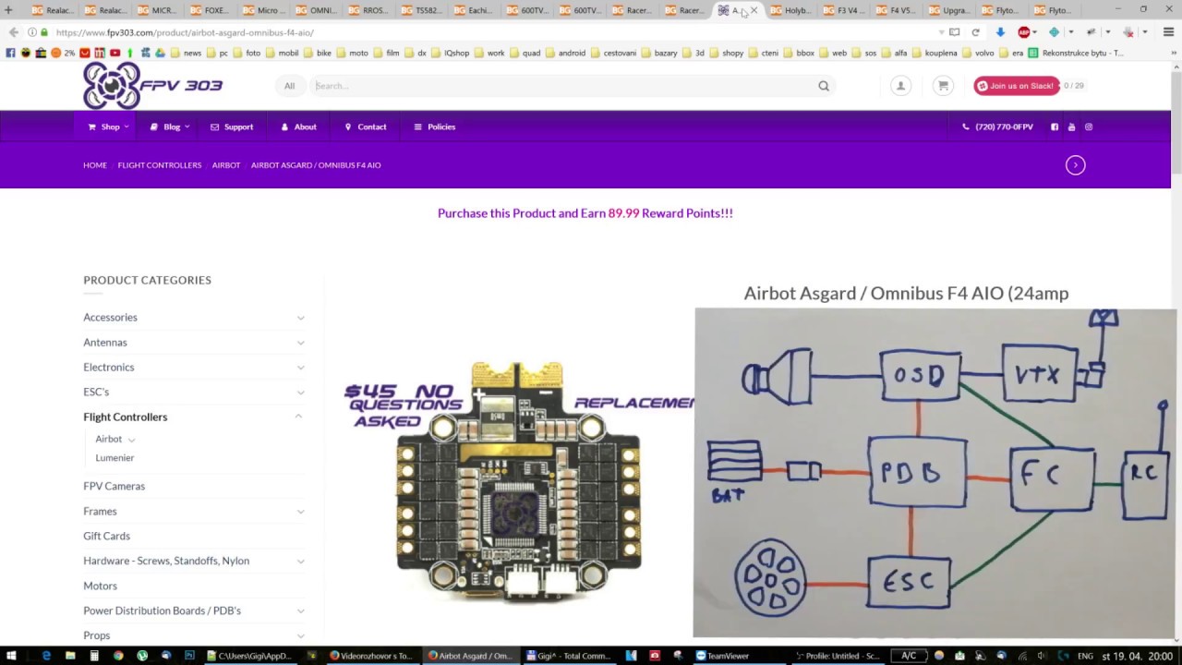
Task: Open Edge from the taskbar
Action: tap(46, 656)
